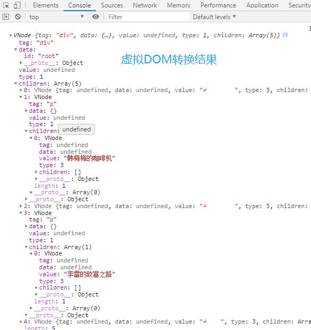Open the Sources tab

tap(112, 5)
